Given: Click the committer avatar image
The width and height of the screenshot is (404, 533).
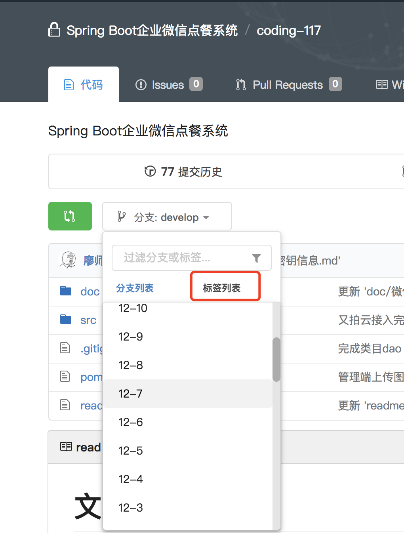Looking at the screenshot, I should point(67,260).
